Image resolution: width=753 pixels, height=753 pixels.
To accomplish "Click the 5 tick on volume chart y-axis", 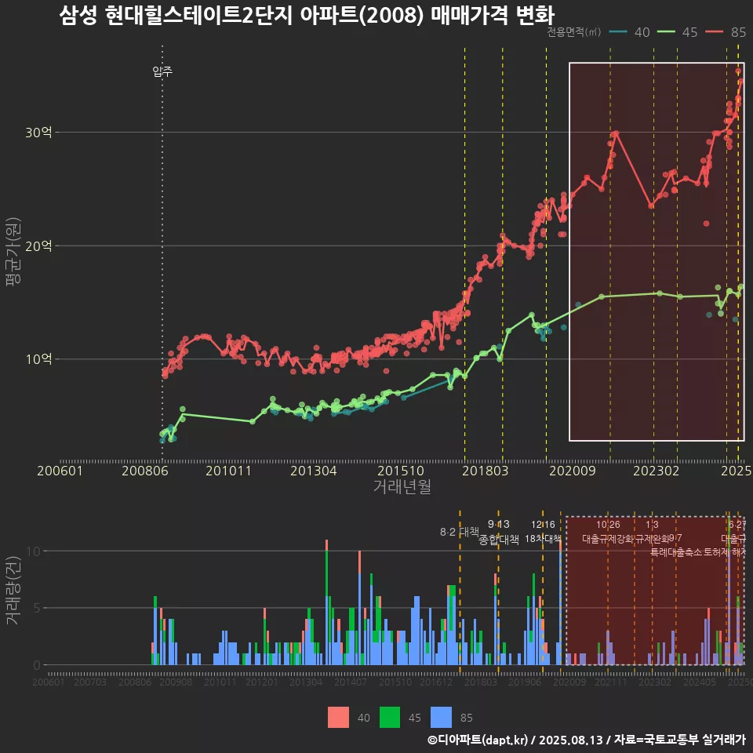I will tap(37, 608).
